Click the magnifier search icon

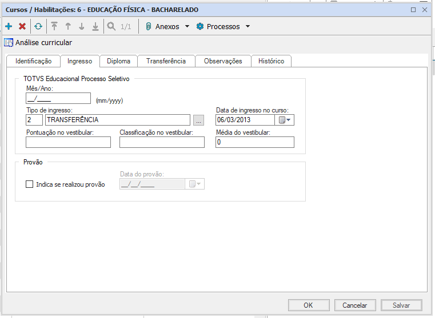click(111, 26)
